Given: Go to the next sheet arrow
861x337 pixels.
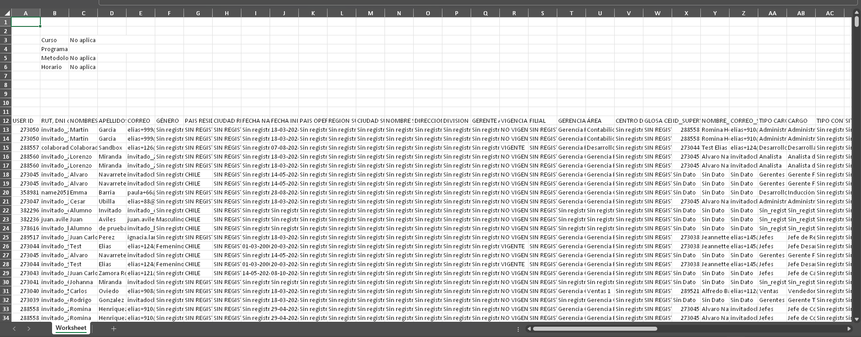Looking at the screenshot, I should pos(29,329).
